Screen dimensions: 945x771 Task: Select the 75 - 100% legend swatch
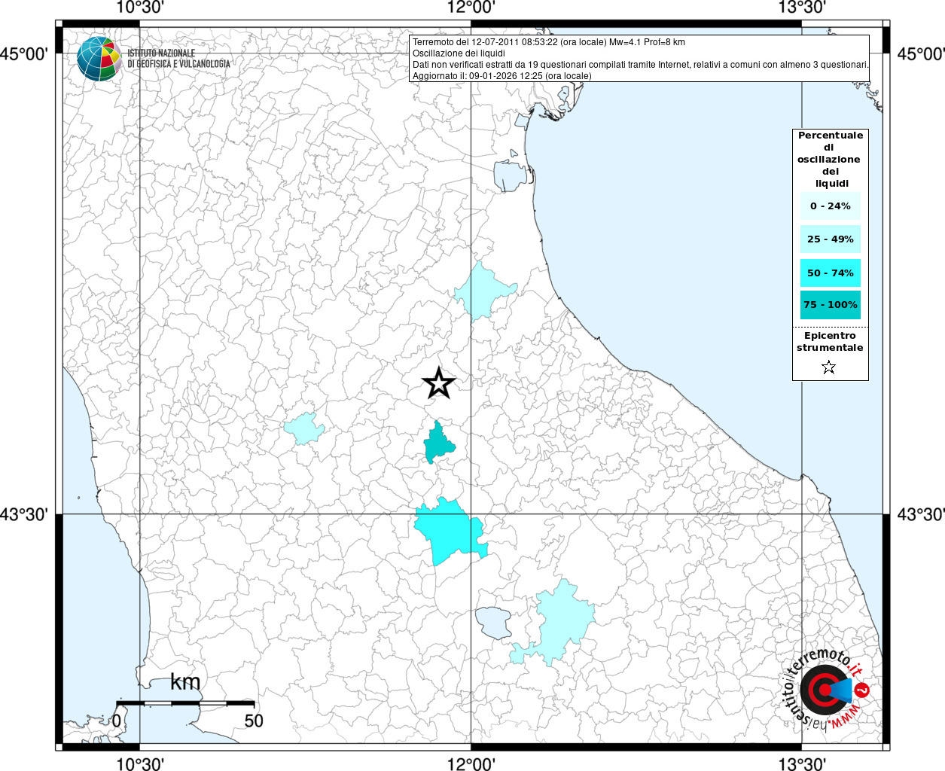point(830,305)
